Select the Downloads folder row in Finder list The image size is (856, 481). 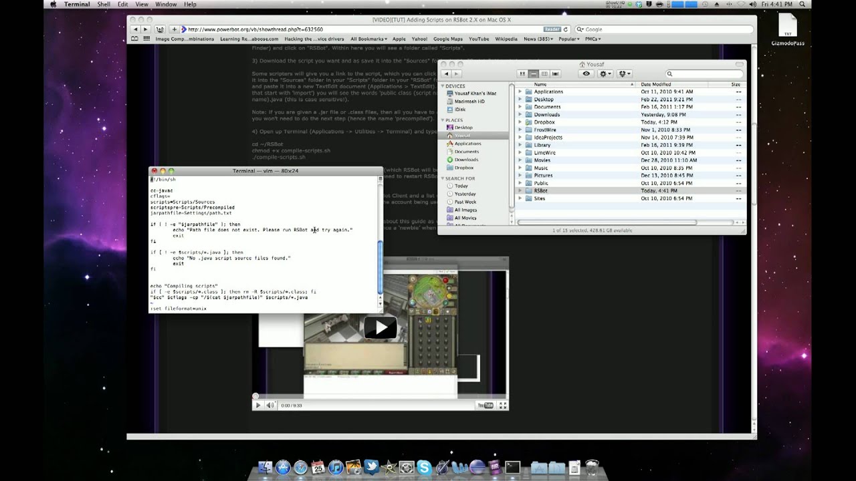point(630,114)
